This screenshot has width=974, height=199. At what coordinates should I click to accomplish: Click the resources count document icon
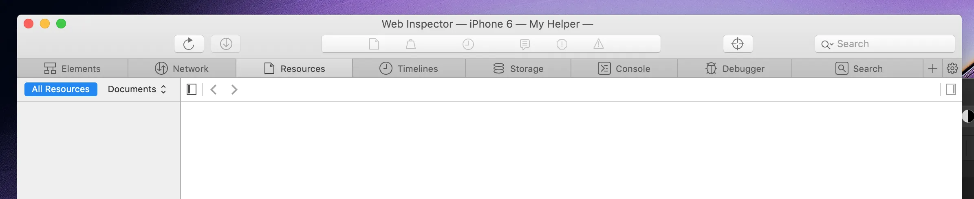[374, 44]
